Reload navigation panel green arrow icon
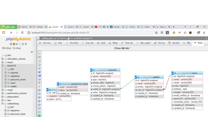This screenshot has height=117, width=208. (26, 44)
